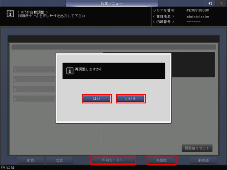This screenshot has height=170, width=227.
Task: Click 調整値リセット reset button
Action: (x=197, y=148)
